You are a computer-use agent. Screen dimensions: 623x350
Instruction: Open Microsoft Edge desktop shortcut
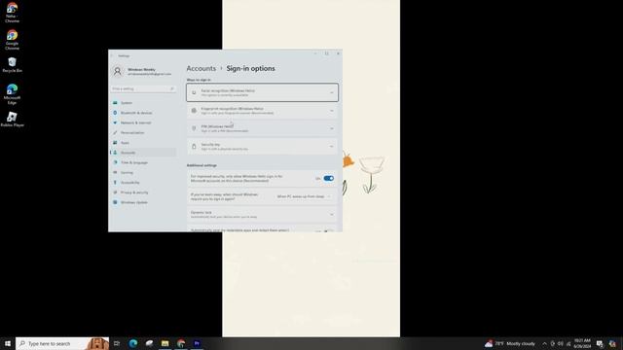click(x=12, y=94)
